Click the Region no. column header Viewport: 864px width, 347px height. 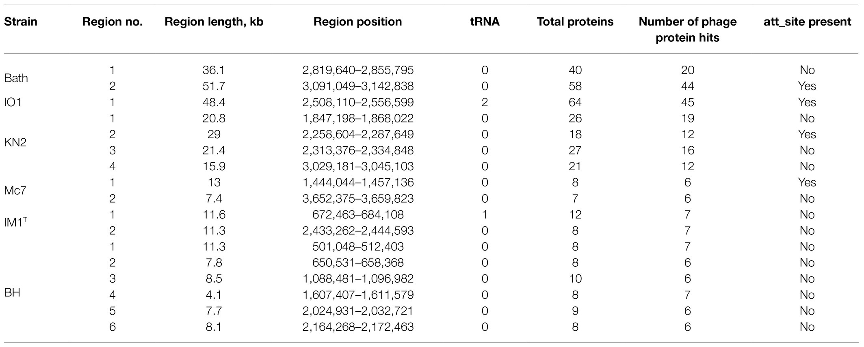pyautogui.click(x=113, y=22)
